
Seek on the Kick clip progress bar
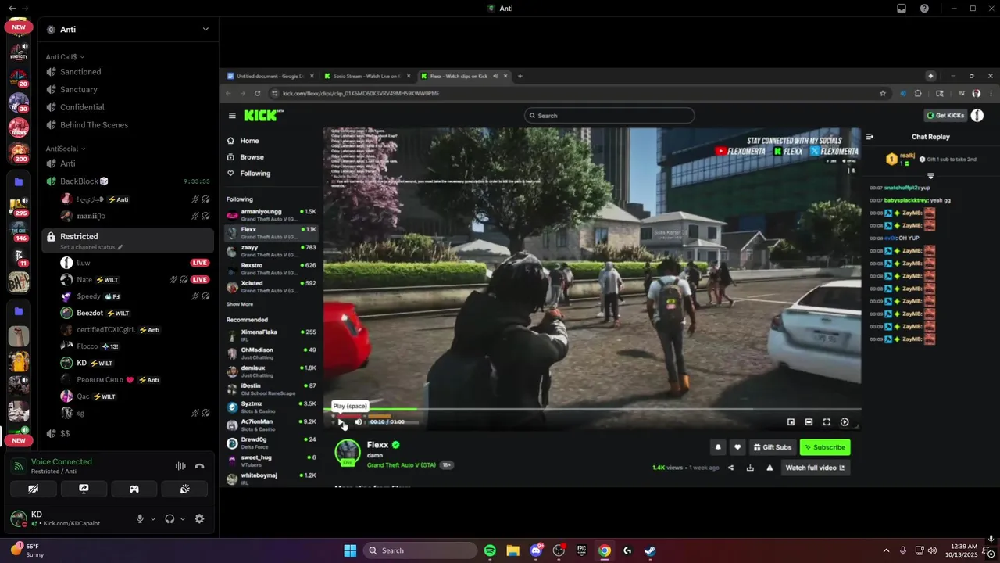[x=592, y=408]
